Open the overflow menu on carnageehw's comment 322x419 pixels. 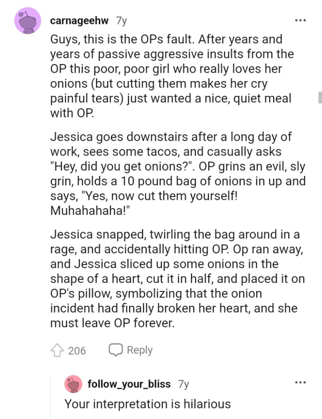pos(300,20)
